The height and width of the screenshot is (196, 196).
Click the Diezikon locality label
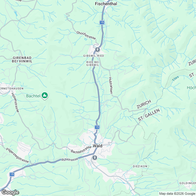140,166
